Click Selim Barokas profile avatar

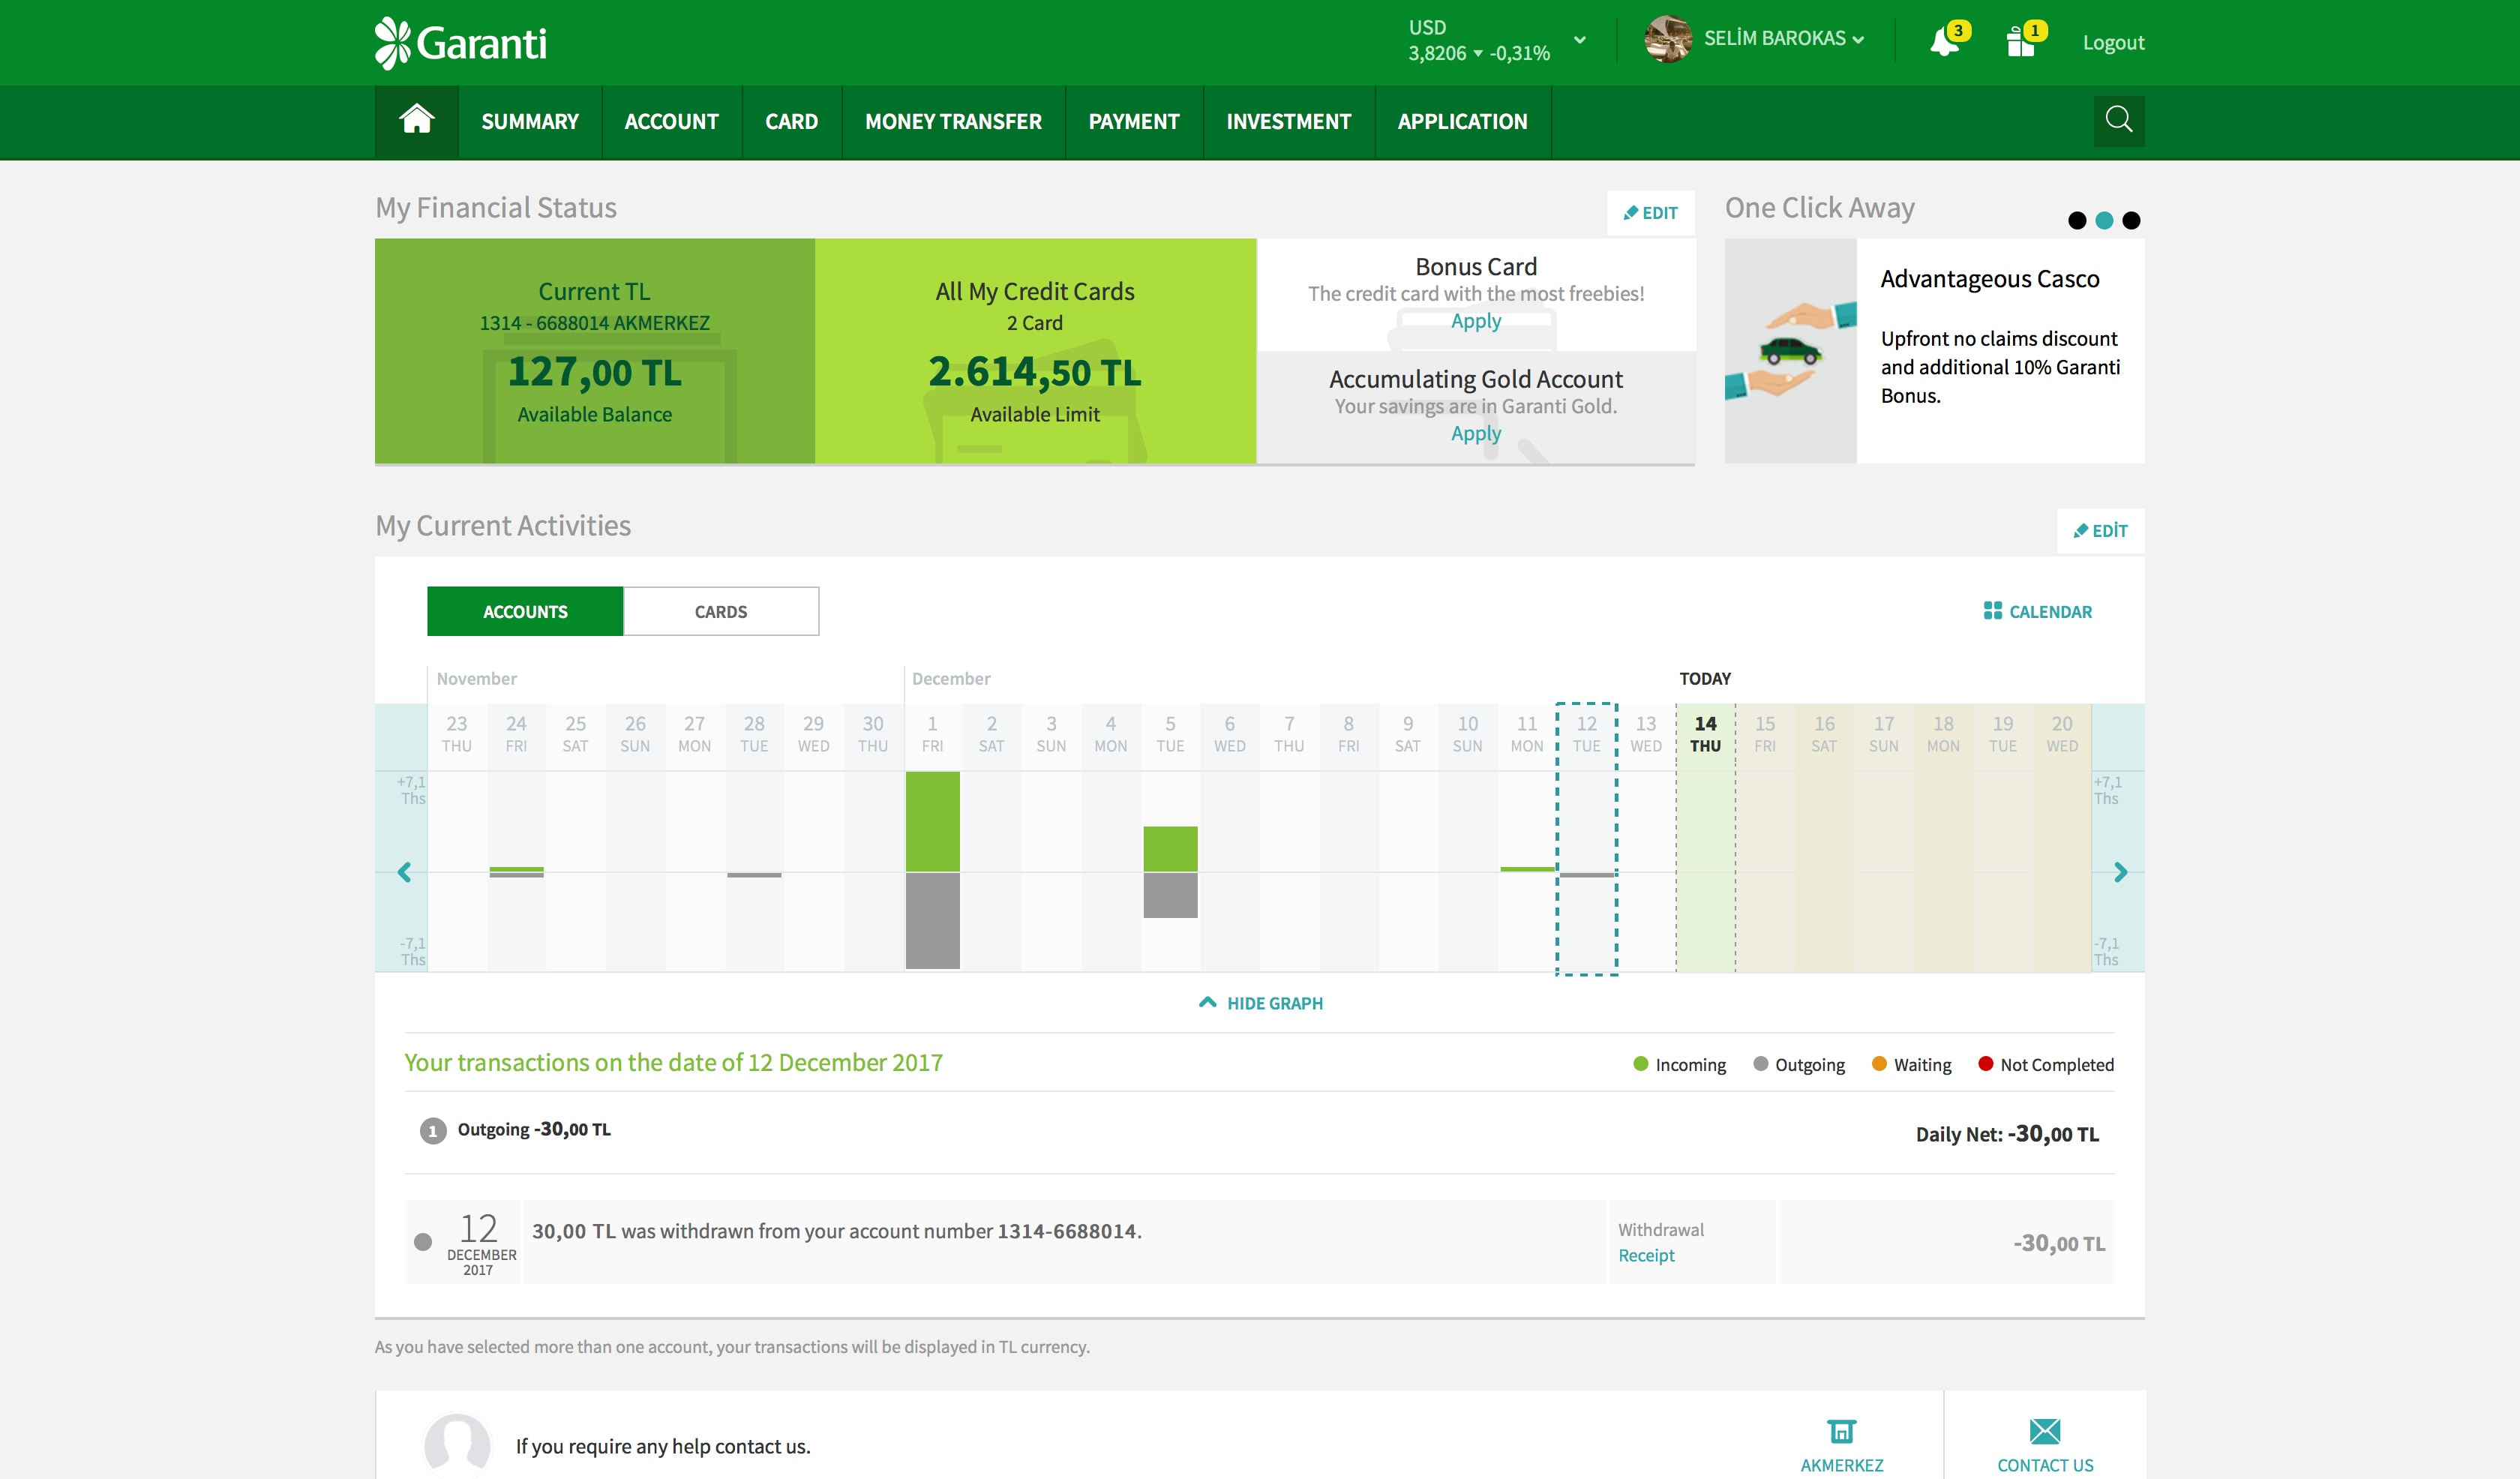coord(1667,39)
